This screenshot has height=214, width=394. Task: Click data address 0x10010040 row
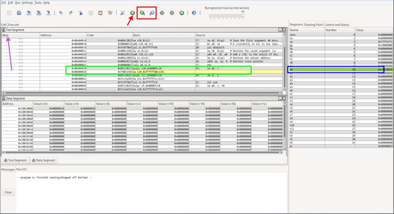pos(17,115)
